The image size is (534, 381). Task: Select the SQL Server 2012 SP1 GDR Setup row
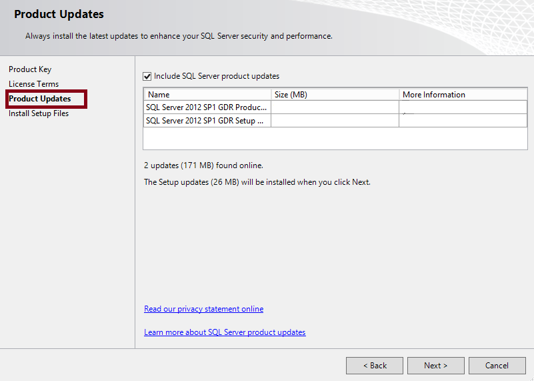(207, 121)
